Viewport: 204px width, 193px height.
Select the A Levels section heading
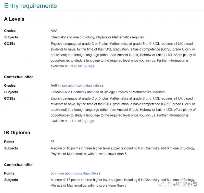14,19
